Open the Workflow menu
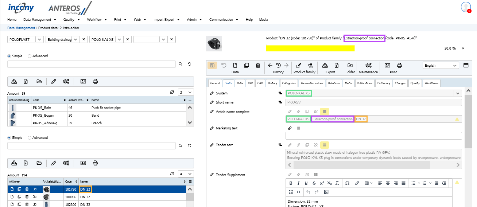Screen dimensions: 477x207 click(96, 20)
